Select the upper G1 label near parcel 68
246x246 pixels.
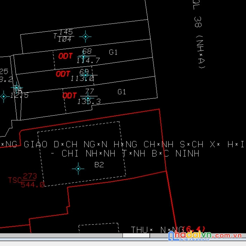(x=113, y=52)
